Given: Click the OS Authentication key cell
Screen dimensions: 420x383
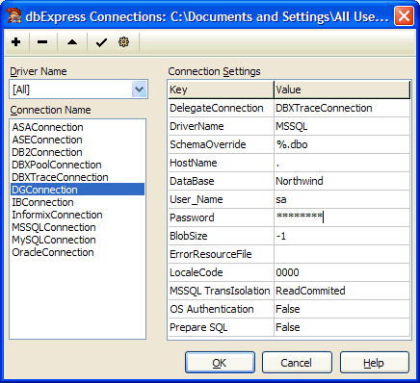Looking at the screenshot, I should tap(221, 309).
